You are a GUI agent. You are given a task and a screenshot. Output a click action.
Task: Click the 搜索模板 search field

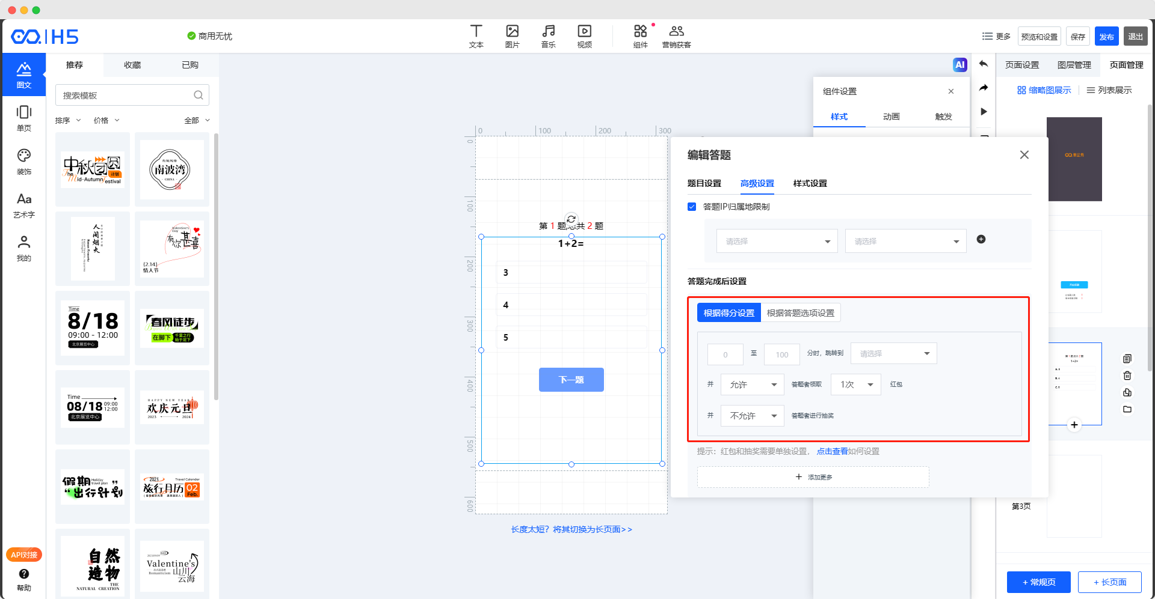point(126,96)
